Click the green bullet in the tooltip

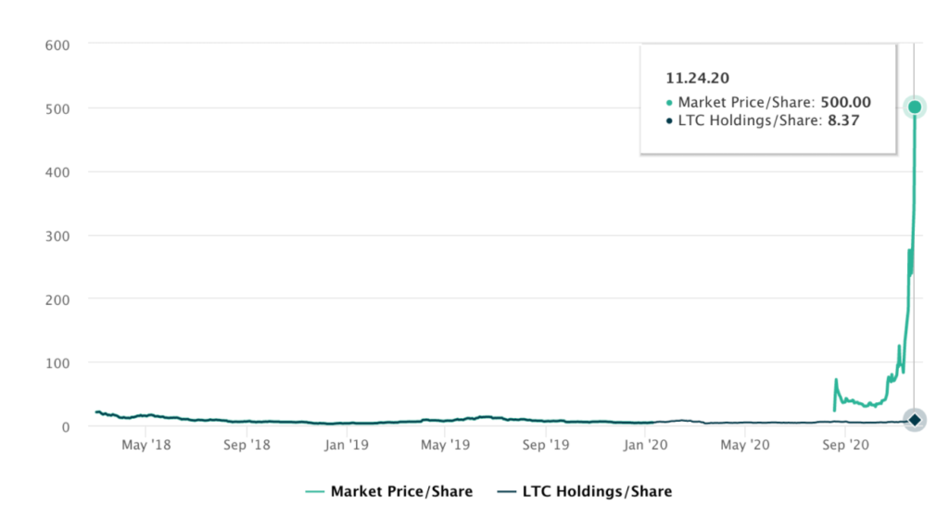(x=670, y=103)
